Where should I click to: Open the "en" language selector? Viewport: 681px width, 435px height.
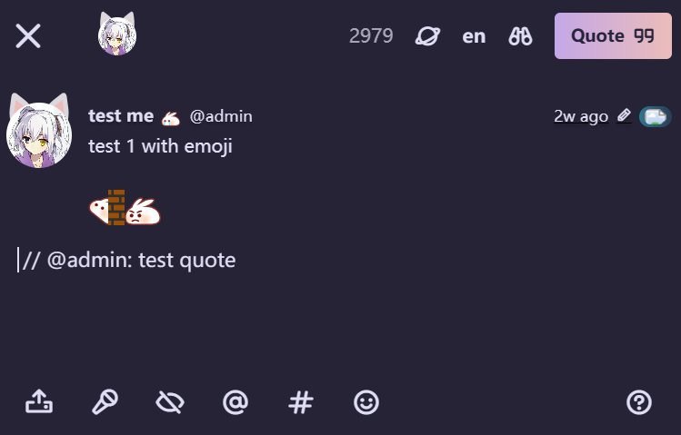(x=474, y=36)
